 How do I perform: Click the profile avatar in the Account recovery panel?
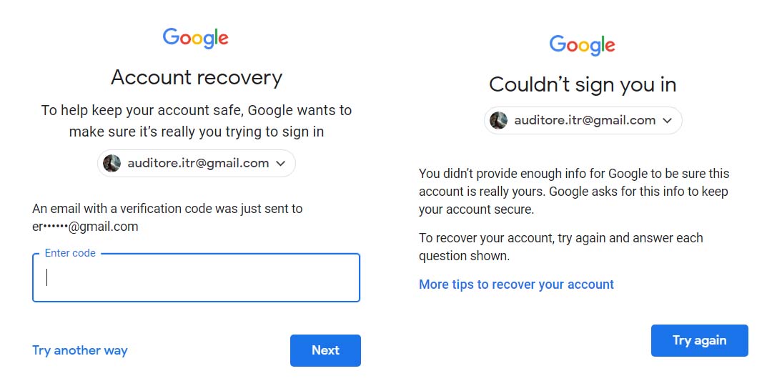[x=112, y=163]
